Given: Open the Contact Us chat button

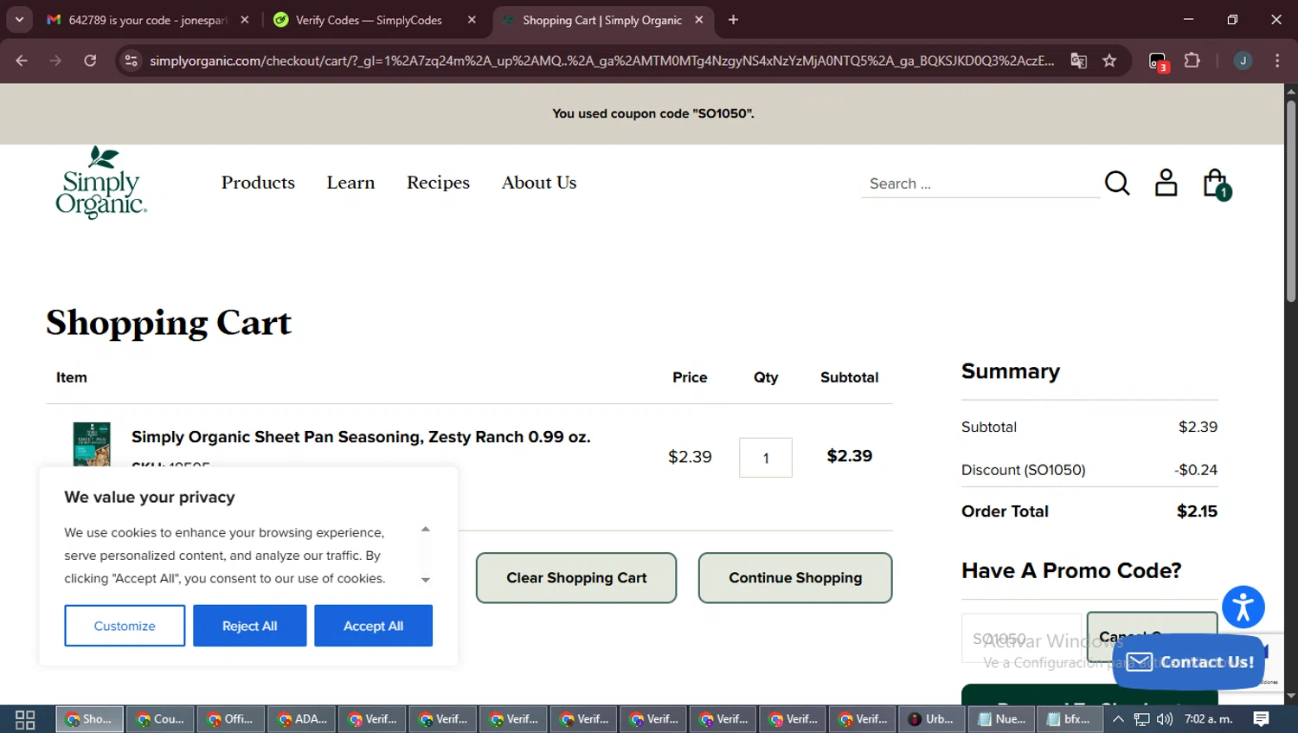Looking at the screenshot, I should pyautogui.click(x=1190, y=662).
